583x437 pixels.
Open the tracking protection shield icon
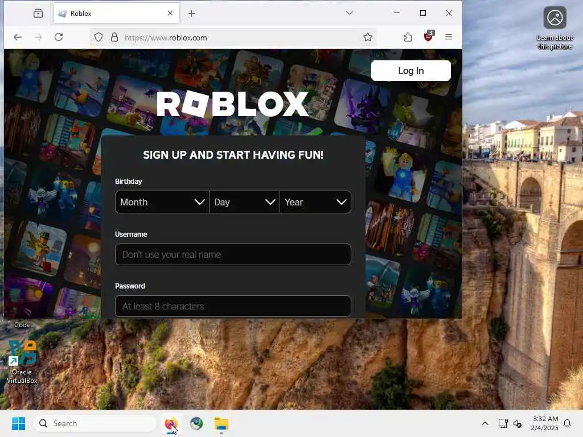coord(98,37)
